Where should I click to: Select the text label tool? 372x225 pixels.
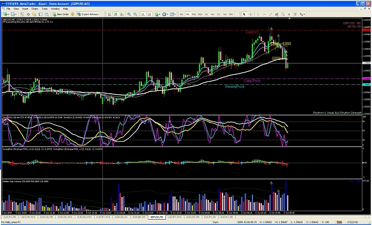(295, 14)
